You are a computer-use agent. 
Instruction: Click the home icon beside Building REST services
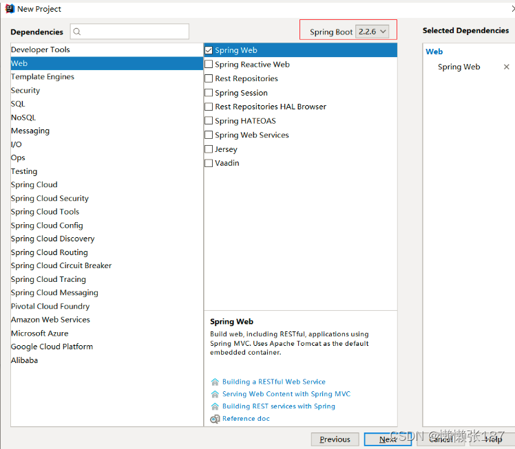coord(215,406)
